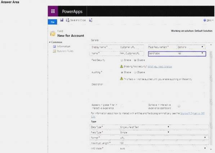Select Enable for Auditing

coord(122,72)
